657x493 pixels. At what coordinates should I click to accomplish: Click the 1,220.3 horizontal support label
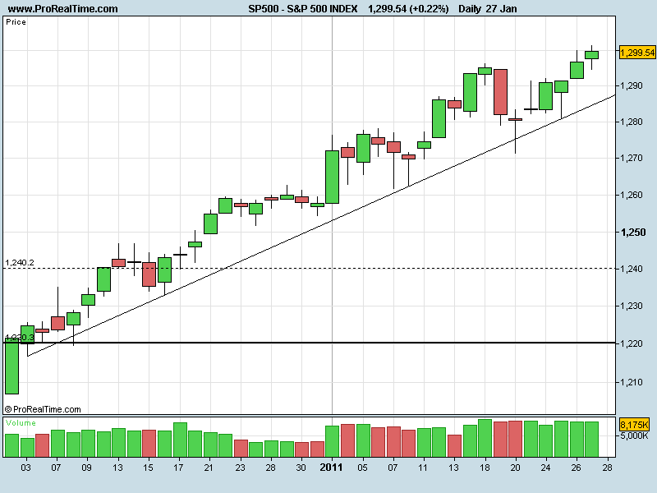pos(20,337)
